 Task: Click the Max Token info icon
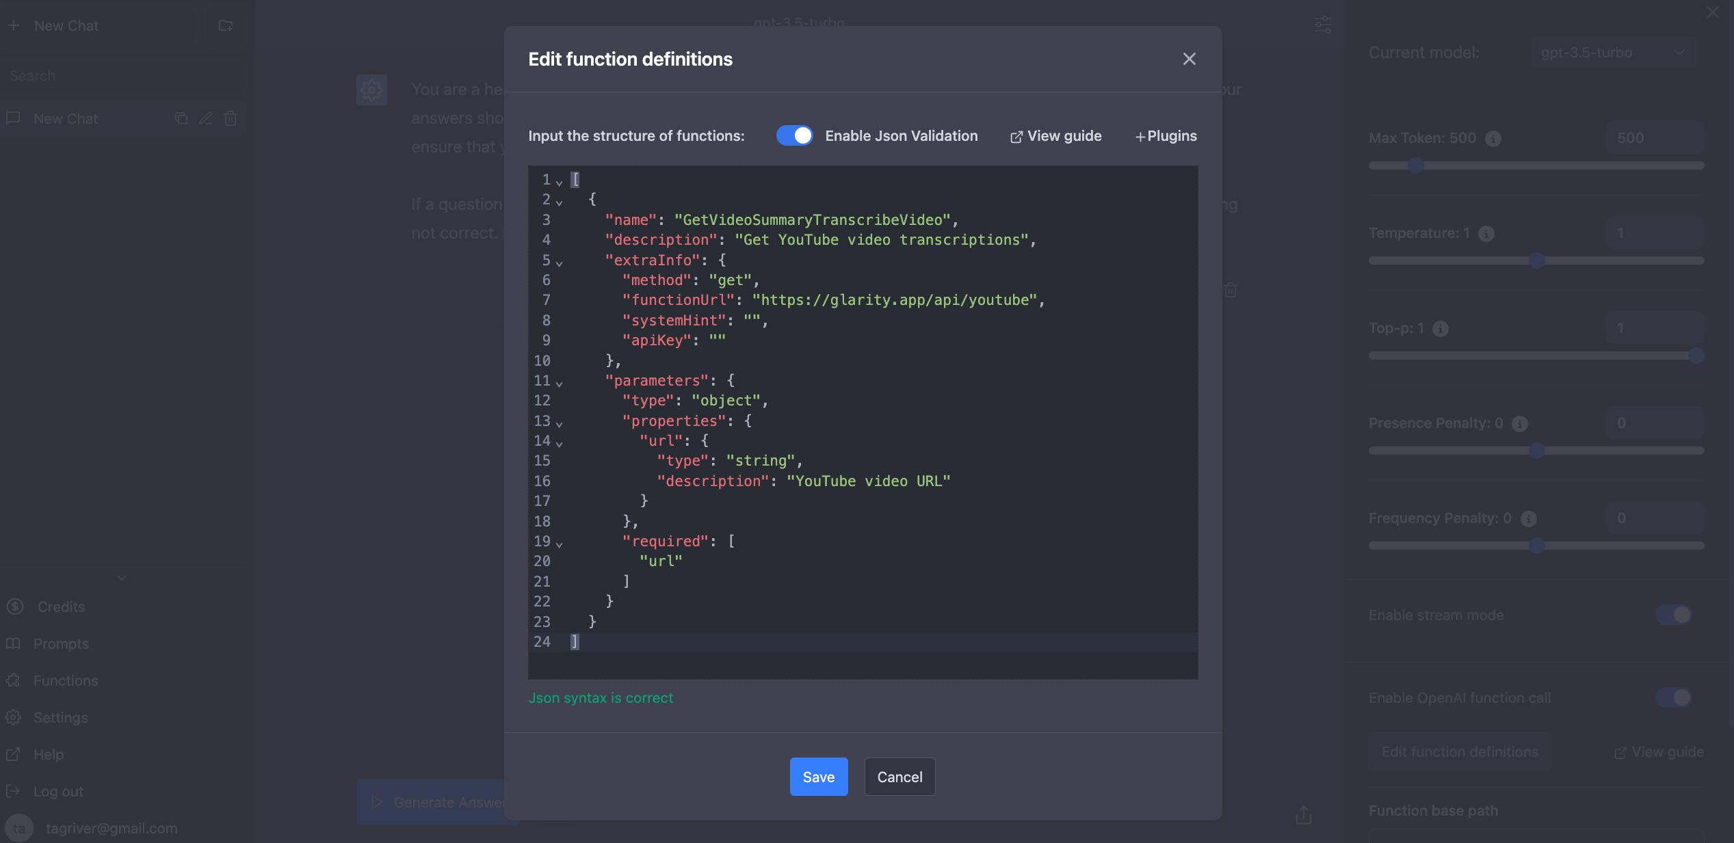(x=1493, y=139)
